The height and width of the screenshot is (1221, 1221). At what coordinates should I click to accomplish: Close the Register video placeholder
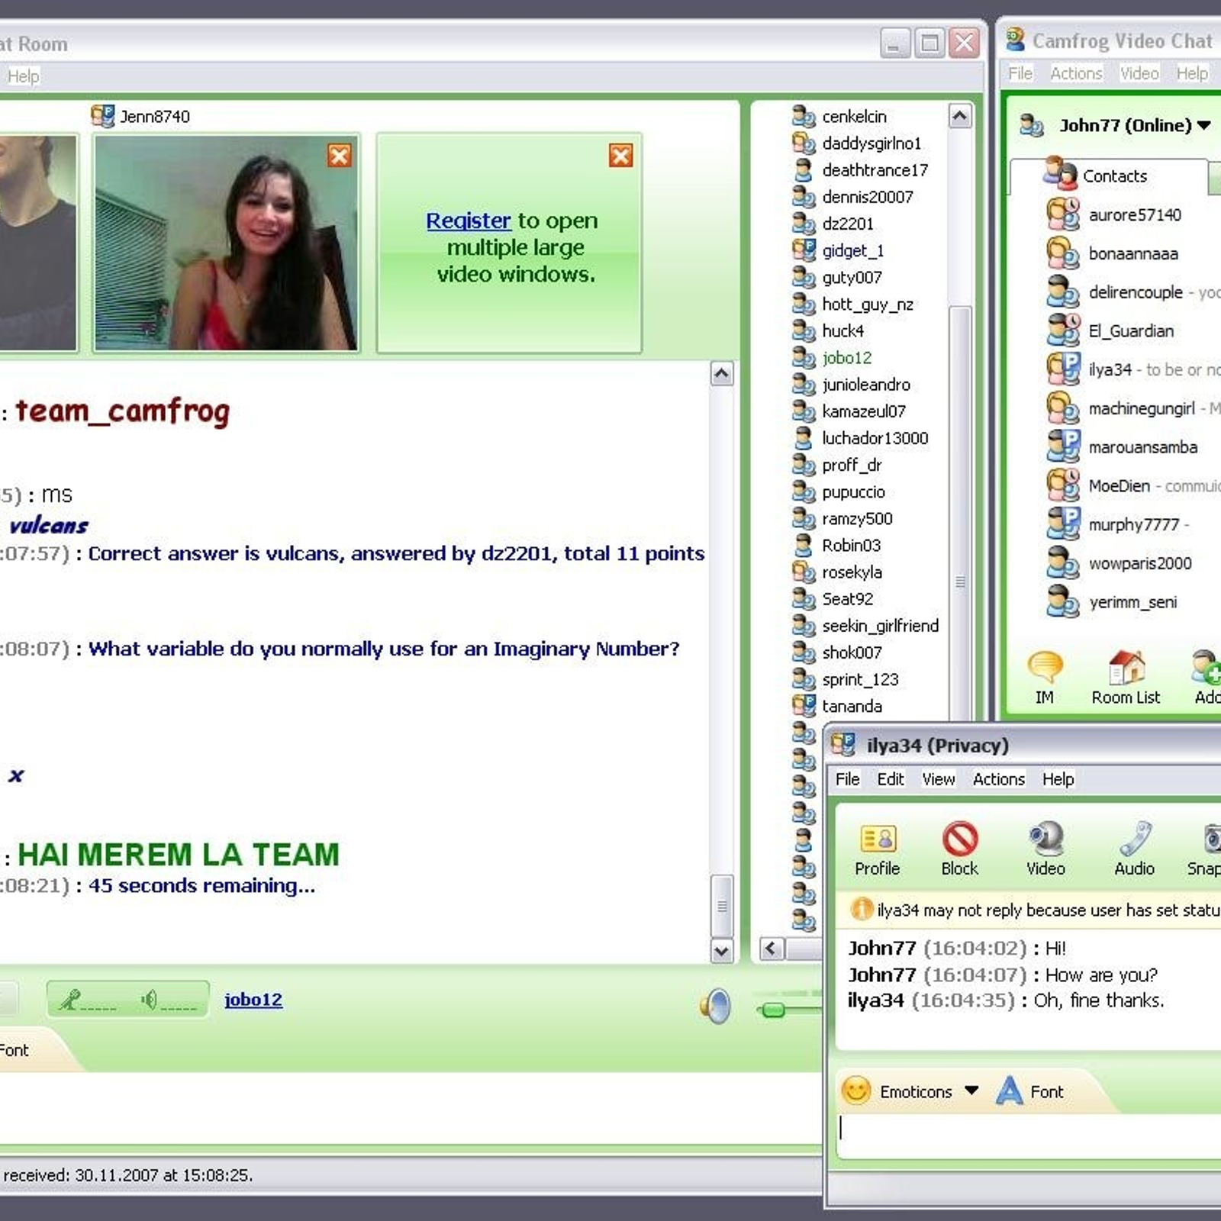[x=620, y=156]
